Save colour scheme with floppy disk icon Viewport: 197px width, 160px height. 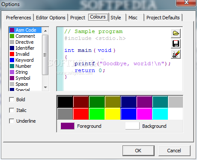[176, 44]
